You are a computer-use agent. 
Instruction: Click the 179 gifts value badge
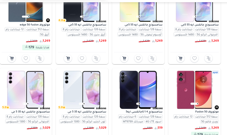(x=36, y=47)
